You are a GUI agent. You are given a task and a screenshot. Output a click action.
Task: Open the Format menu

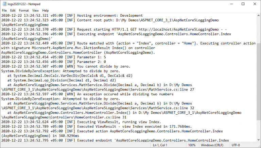[24, 11]
